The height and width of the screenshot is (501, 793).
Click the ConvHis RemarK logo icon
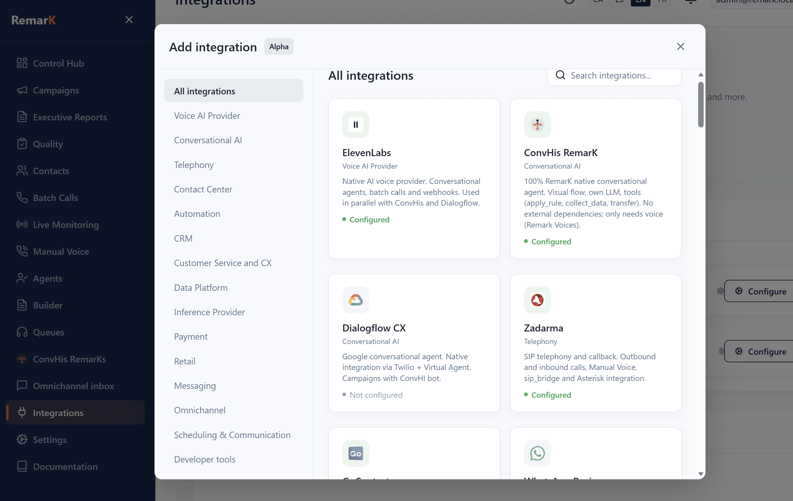(x=537, y=125)
